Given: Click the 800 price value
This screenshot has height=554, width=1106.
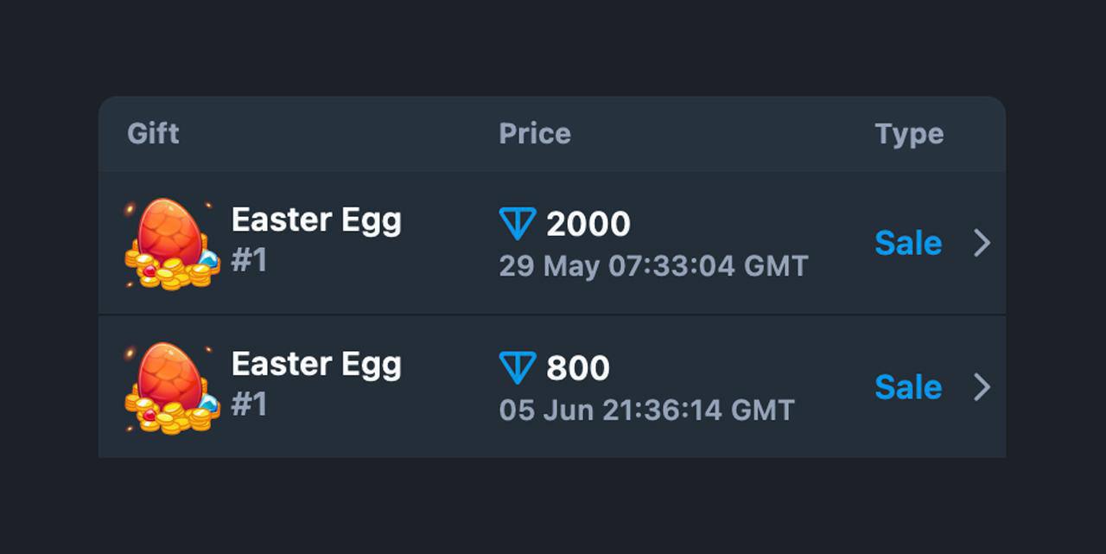Looking at the screenshot, I should [578, 369].
